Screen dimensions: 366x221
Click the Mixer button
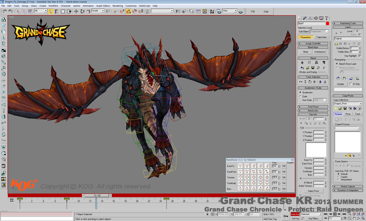point(306,52)
